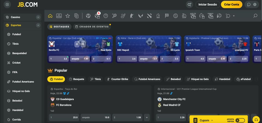Image resolution: width=262 pixels, height=123 pixels.
Task: Click the Criar Conta button
Action: [232, 5]
